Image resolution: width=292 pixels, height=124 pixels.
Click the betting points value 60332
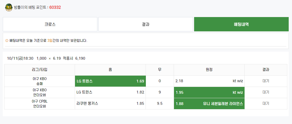[55, 7]
